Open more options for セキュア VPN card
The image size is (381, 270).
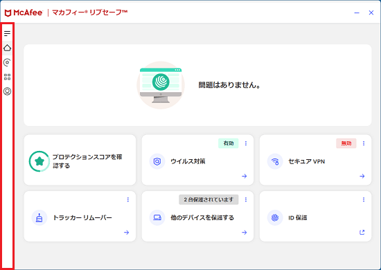[364, 143]
